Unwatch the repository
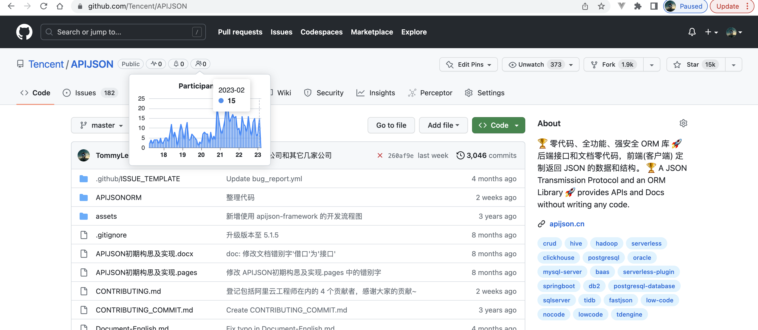 531,64
